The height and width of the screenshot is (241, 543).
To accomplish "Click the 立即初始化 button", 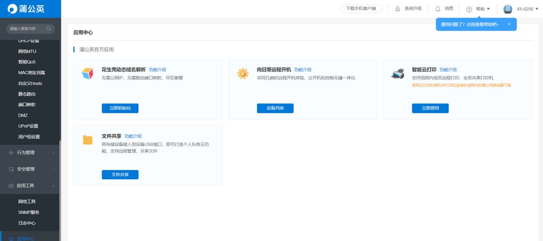I will click(120, 108).
